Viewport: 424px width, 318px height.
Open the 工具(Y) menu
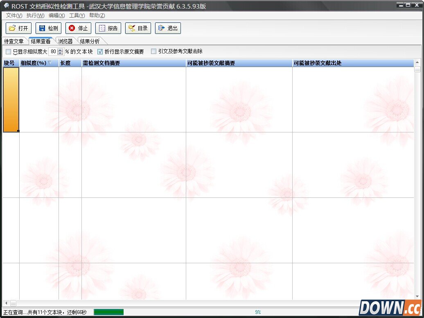pyautogui.click(x=77, y=16)
